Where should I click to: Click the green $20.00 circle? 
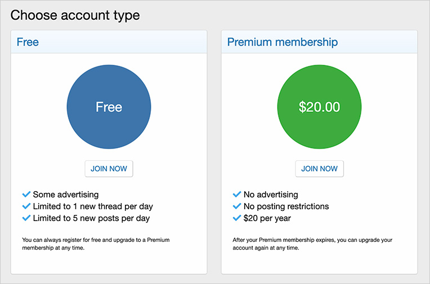(x=319, y=107)
